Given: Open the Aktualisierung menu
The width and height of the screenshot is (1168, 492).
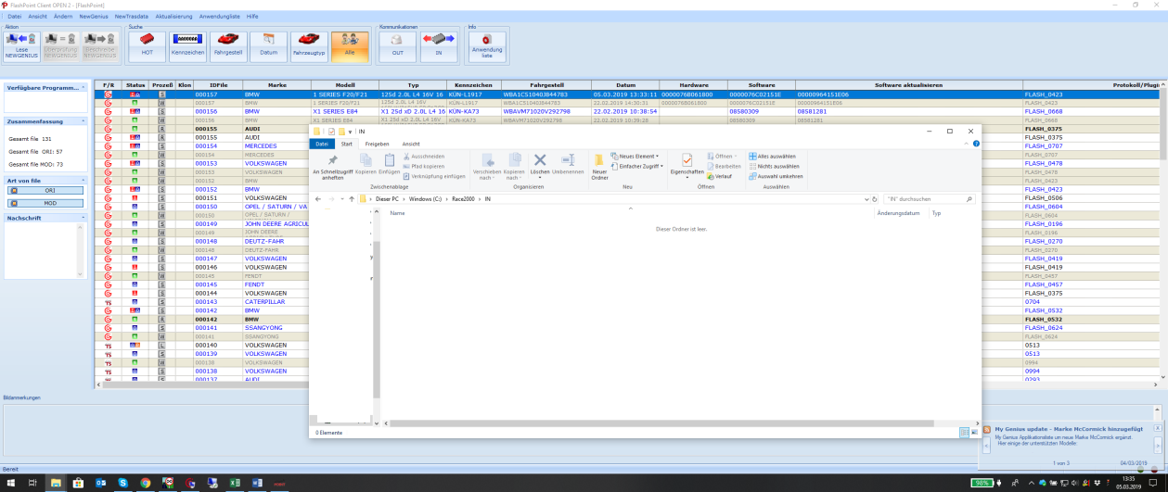Looking at the screenshot, I should tap(174, 17).
